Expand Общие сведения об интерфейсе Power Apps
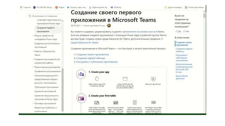This screenshot has width=225, height=126. click(x=33, y=36)
